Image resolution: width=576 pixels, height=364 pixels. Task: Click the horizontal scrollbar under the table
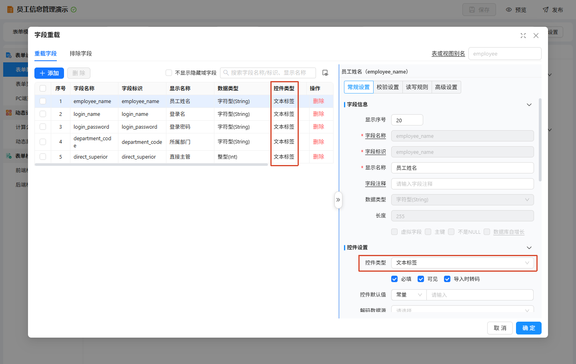click(x=151, y=164)
